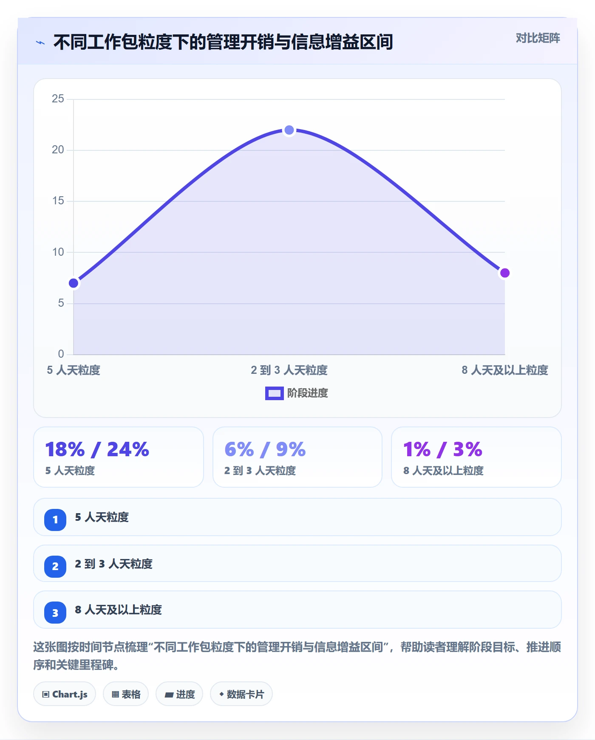
Task: Click the 6% / 9% stat card
Action: click(297, 457)
